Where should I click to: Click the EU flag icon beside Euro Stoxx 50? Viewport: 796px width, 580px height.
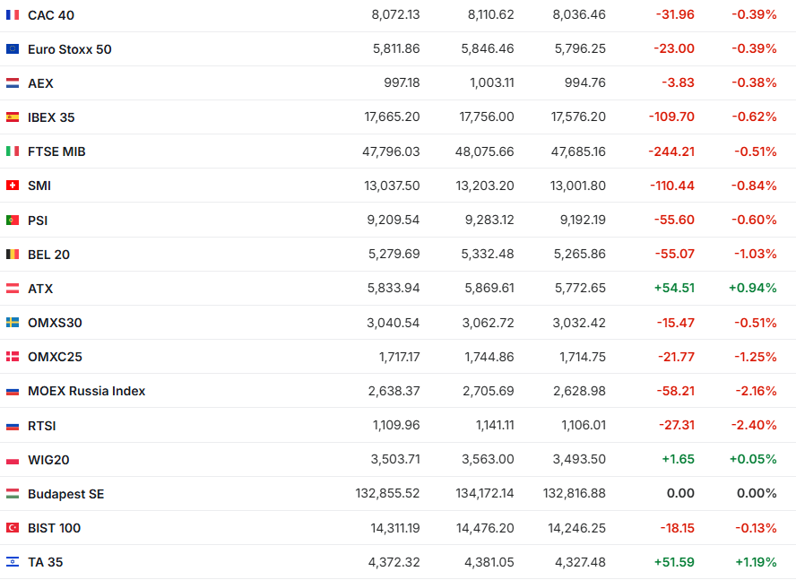tap(13, 48)
